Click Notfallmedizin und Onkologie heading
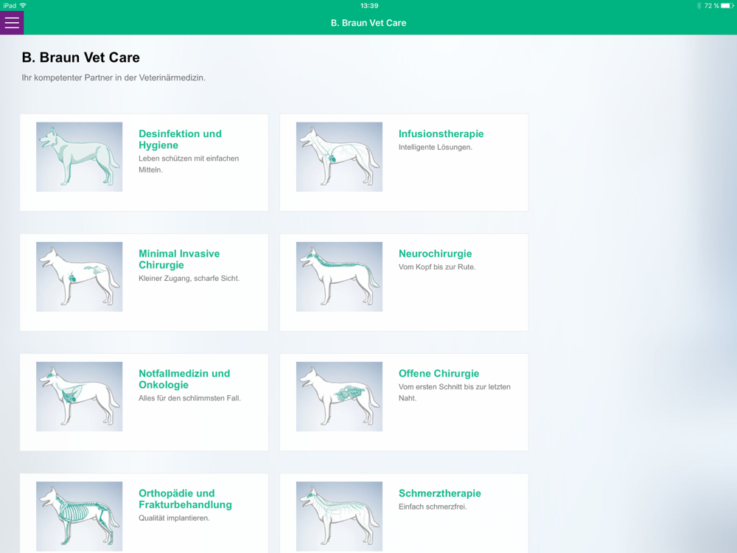Image resolution: width=737 pixels, height=553 pixels. click(184, 379)
